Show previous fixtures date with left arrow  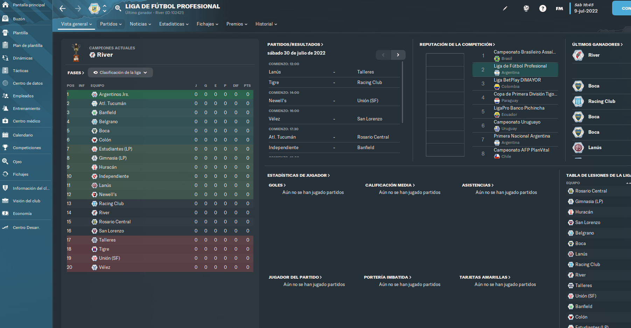pyautogui.click(x=383, y=55)
